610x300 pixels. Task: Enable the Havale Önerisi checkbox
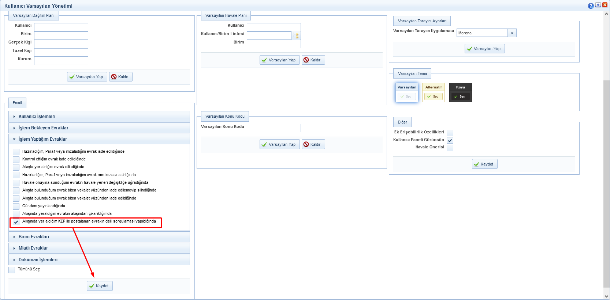coord(450,148)
